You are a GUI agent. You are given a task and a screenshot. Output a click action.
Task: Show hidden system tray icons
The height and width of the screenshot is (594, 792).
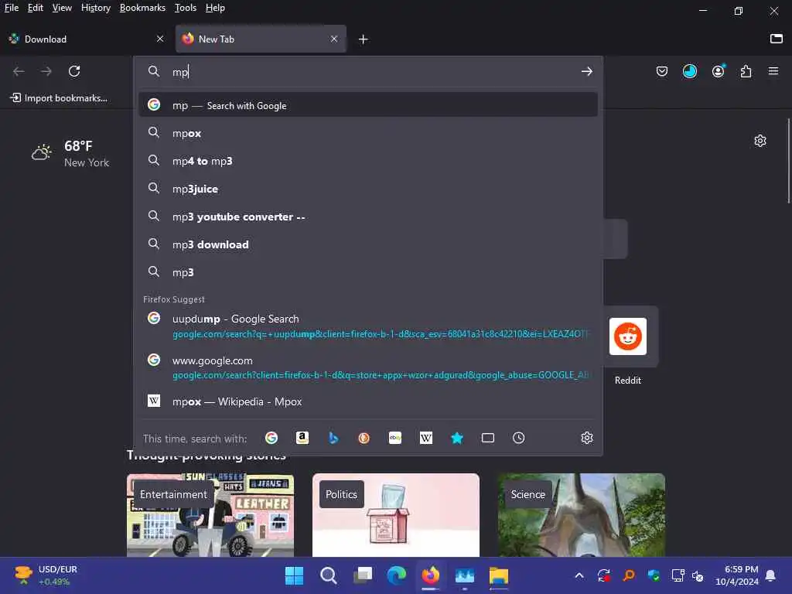tap(579, 575)
